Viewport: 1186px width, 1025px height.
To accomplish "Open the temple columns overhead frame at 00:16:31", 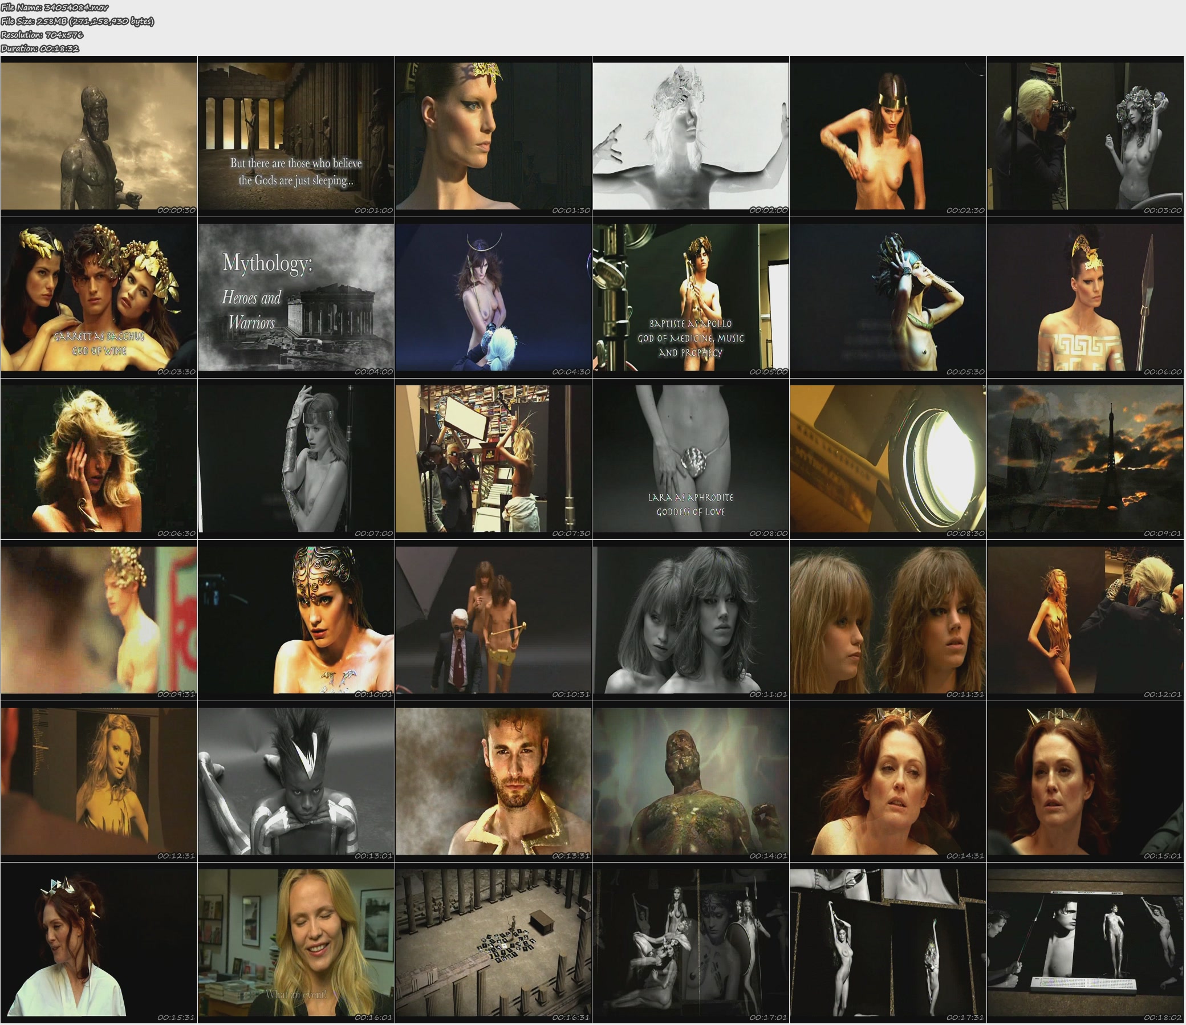I will (493, 943).
